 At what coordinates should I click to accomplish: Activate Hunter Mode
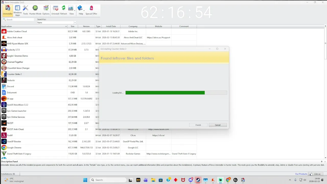click(35, 10)
